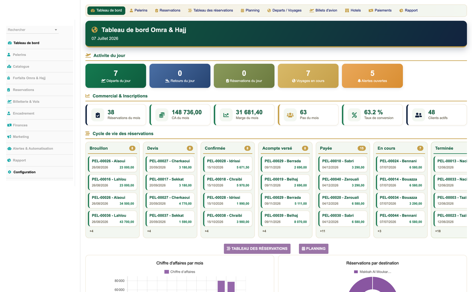Open the Tableau des réservations tab
This screenshot has height=292, width=472.
coord(210,11)
